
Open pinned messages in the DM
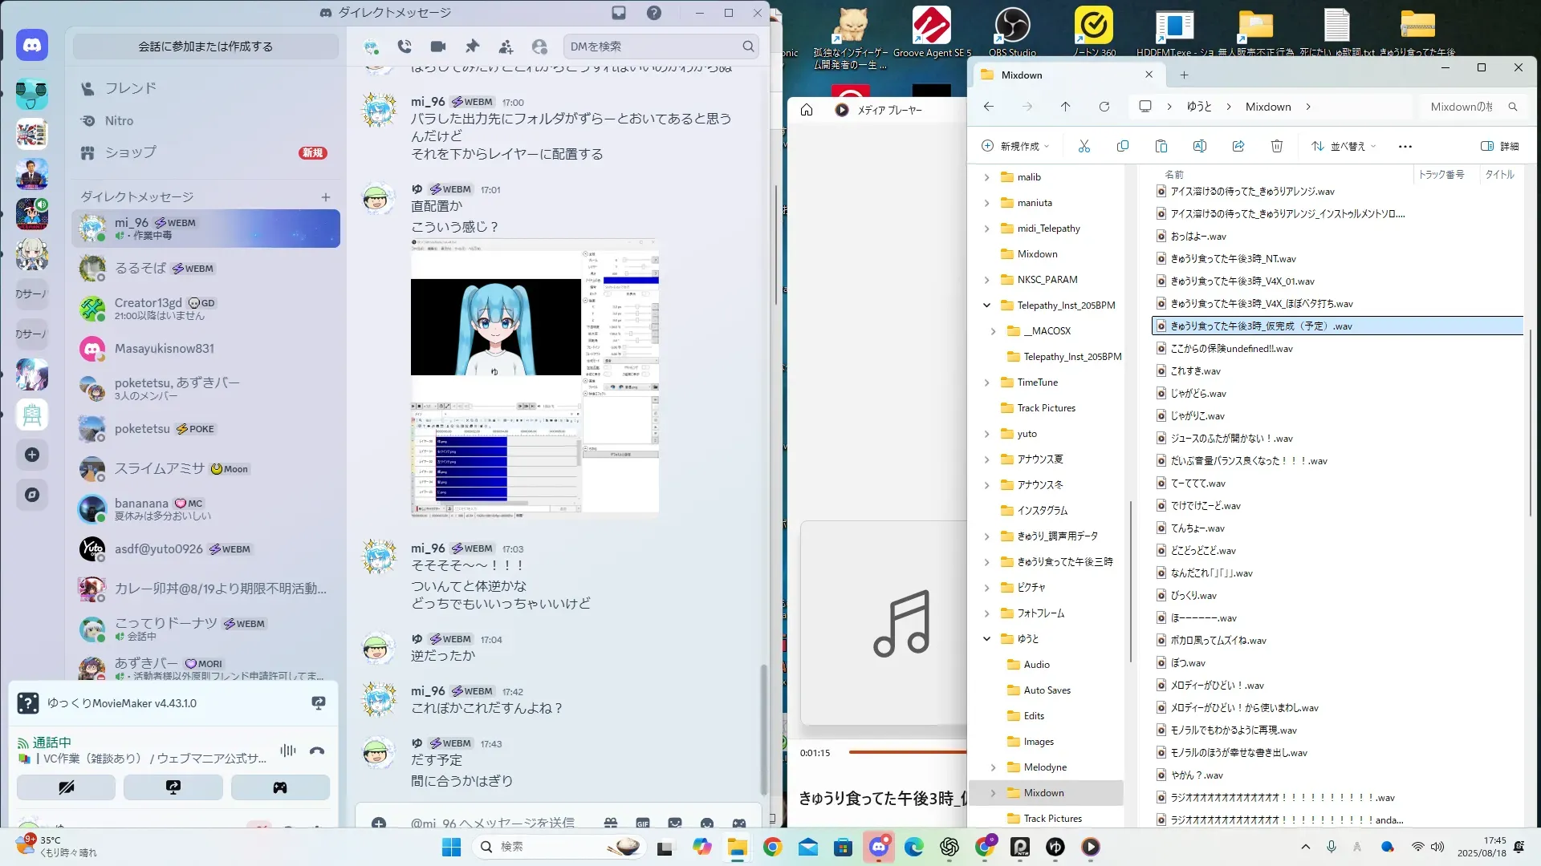472,47
